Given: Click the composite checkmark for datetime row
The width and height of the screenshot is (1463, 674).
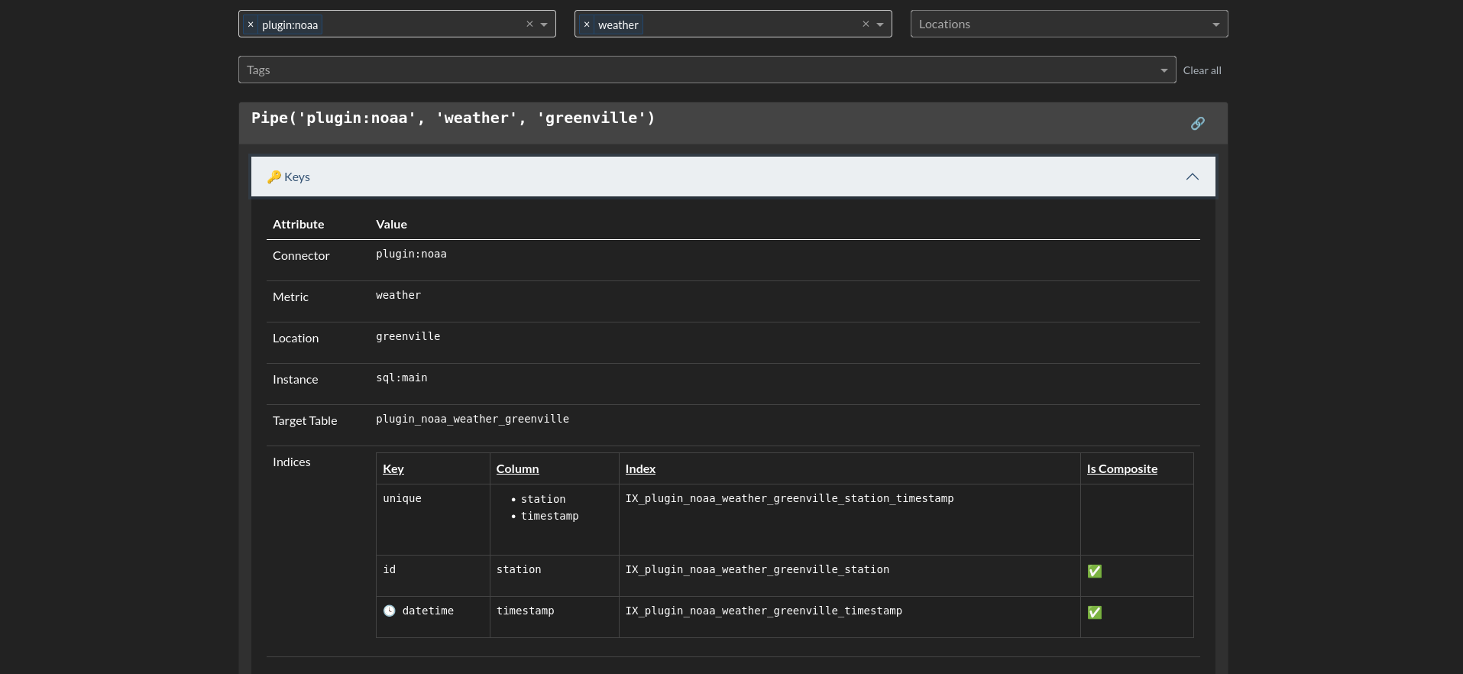Looking at the screenshot, I should pos(1095,612).
